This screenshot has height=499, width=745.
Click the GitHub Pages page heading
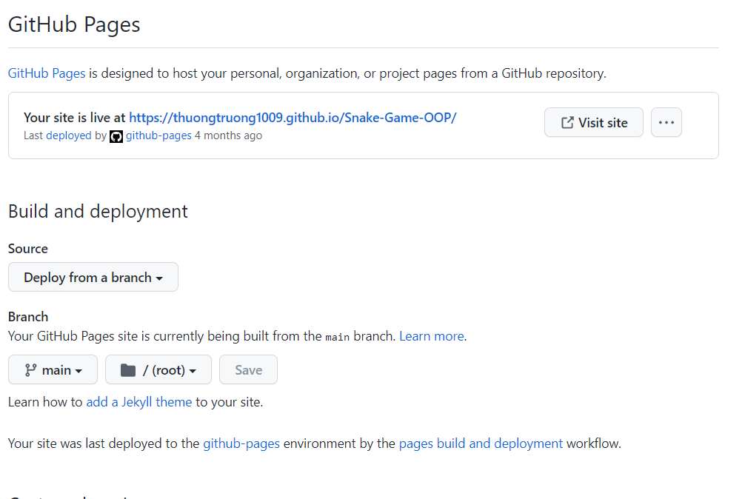pyautogui.click(x=74, y=24)
